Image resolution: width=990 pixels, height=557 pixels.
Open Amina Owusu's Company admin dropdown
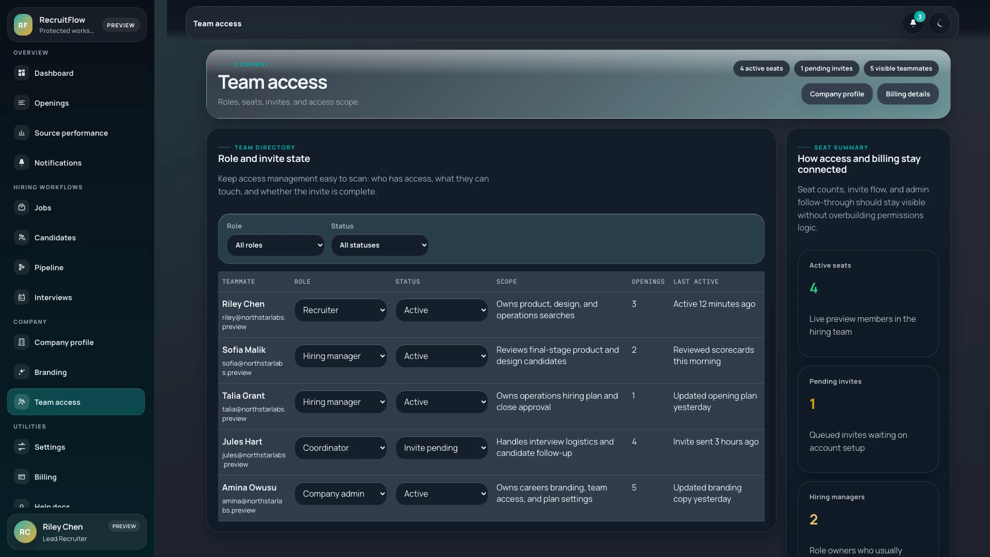[x=341, y=494]
